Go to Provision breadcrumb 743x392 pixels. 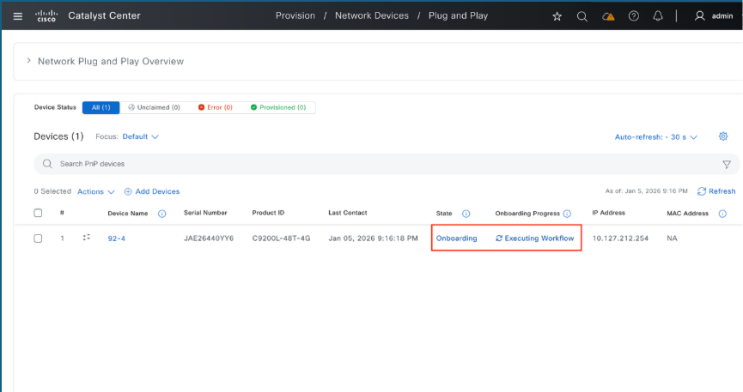click(x=295, y=15)
